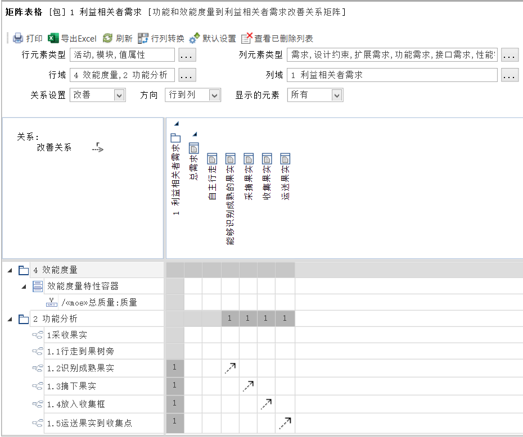
Task: Click the 总需求 requirement column icon
Action: point(194,148)
